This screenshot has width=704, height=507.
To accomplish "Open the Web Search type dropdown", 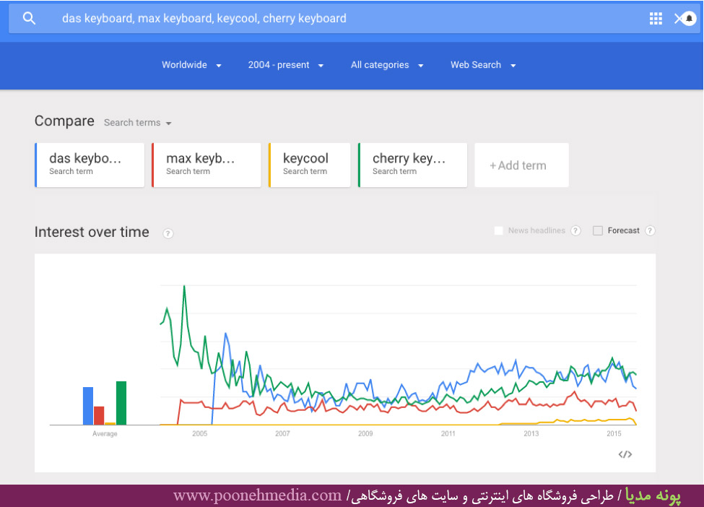I will tap(484, 65).
